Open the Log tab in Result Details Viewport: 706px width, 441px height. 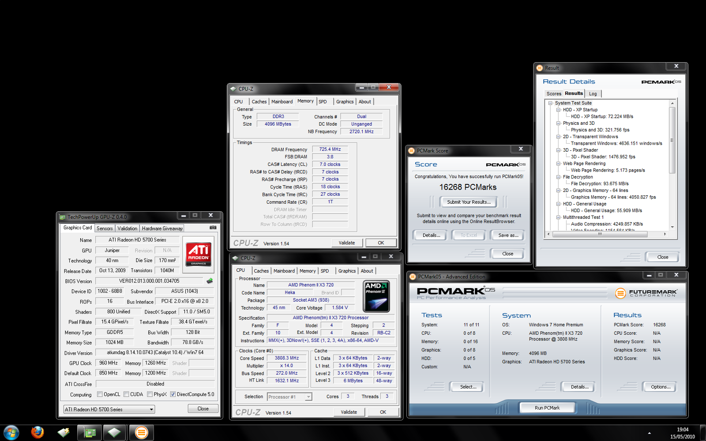[x=593, y=94]
